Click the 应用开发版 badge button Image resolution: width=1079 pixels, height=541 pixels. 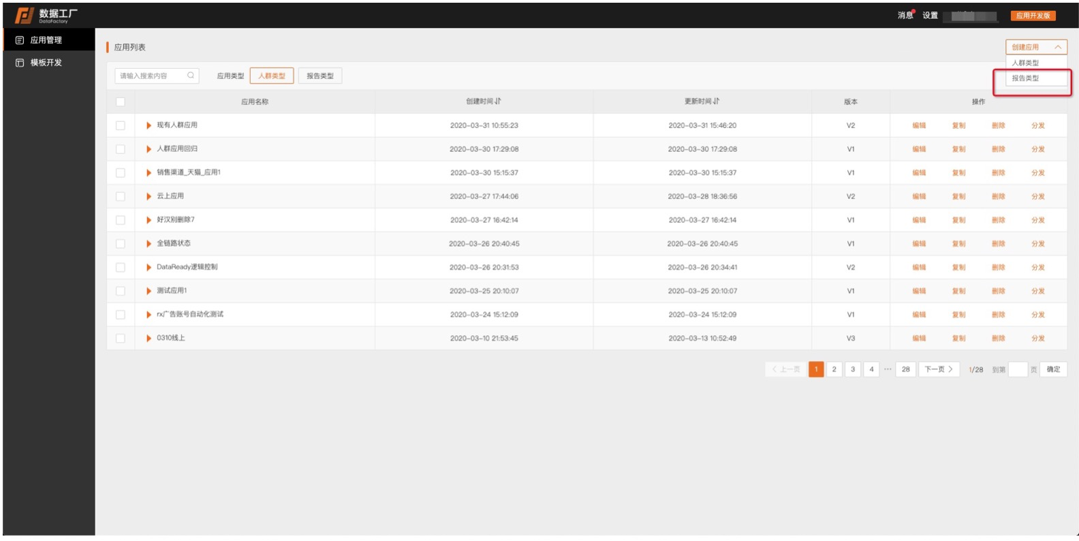click(1033, 15)
